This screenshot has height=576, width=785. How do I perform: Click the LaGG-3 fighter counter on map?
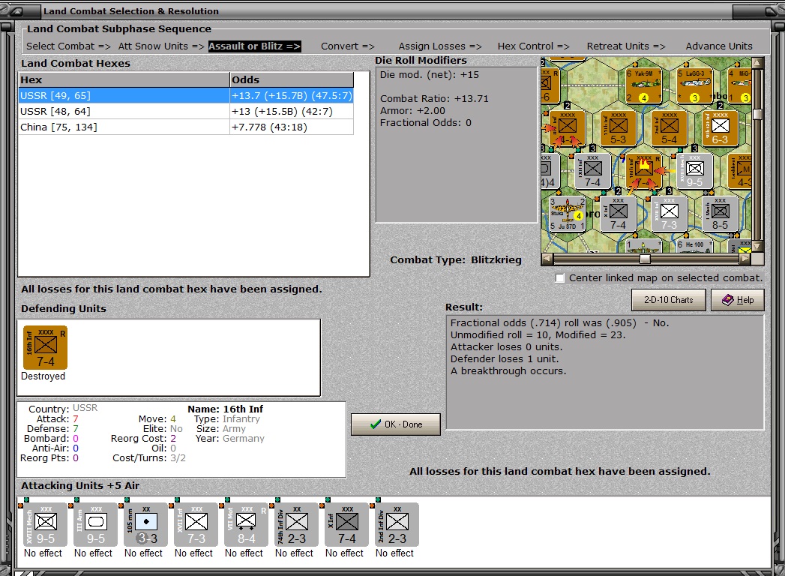pyautogui.click(x=694, y=85)
